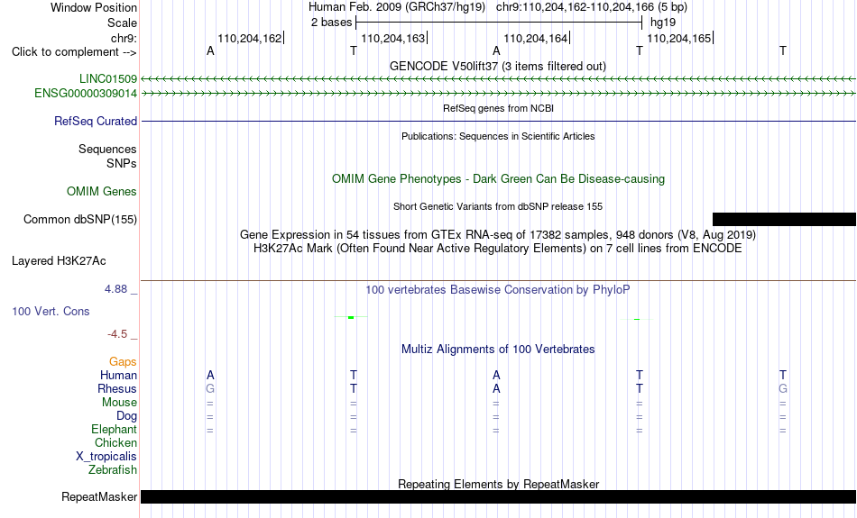Viewport: 857px width, 518px height.
Task: Click '100 vertebrates Basewise Conservation by PhyloP'
Action: (498, 290)
